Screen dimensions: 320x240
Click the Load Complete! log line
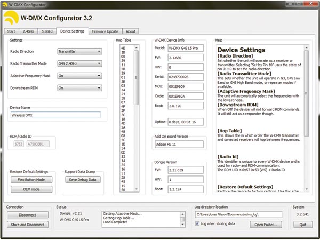(x=115, y=222)
